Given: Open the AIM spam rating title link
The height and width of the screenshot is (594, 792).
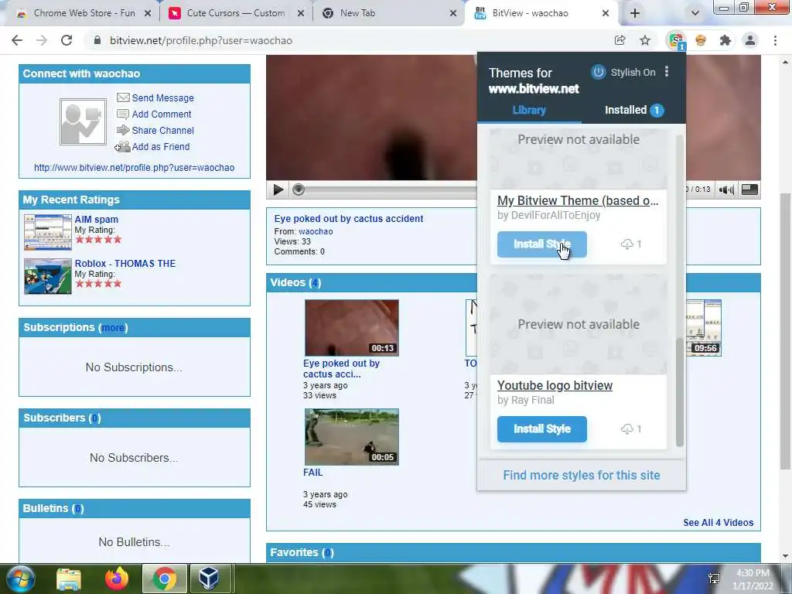Looking at the screenshot, I should [x=97, y=219].
